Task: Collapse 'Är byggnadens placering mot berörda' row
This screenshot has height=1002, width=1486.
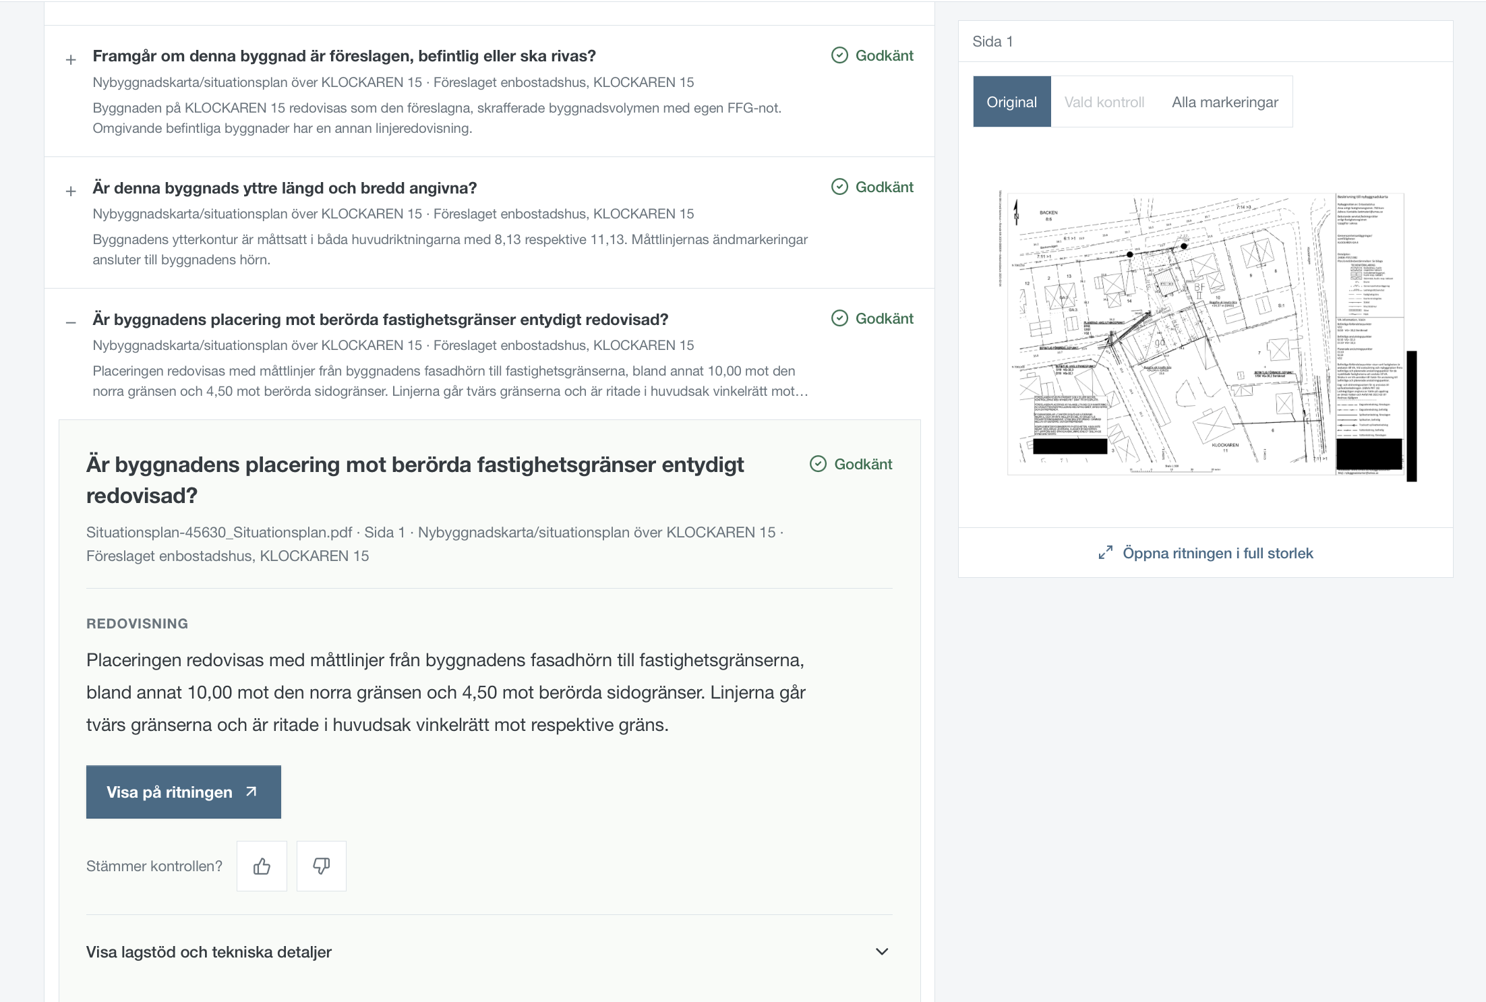Action: (x=71, y=323)
